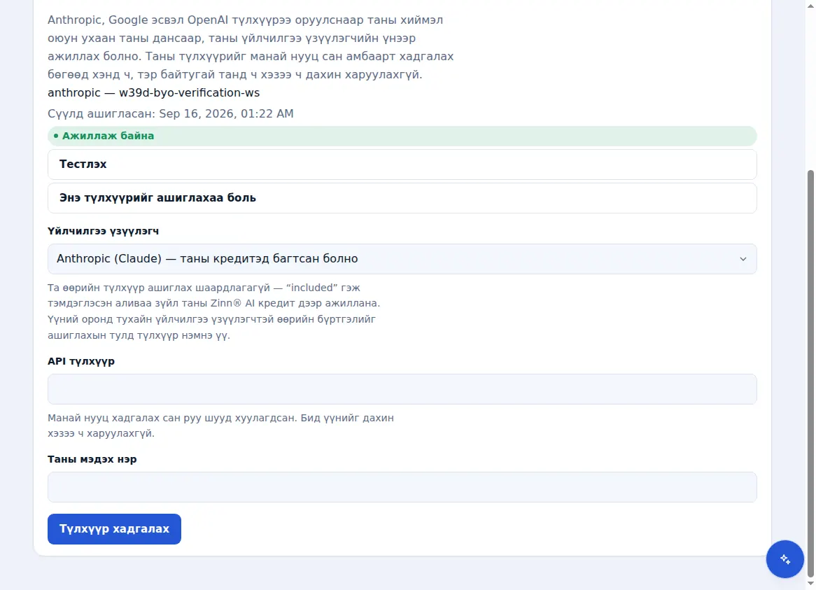This screenshot has width=816, height=590.
Task: Click the Anthropic, Google эсвэл OpenAI description paragraph
Action: coord(251,48)
